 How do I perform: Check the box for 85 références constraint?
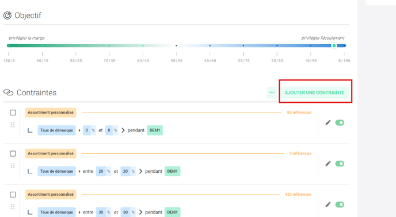click(x=13, y=113)
